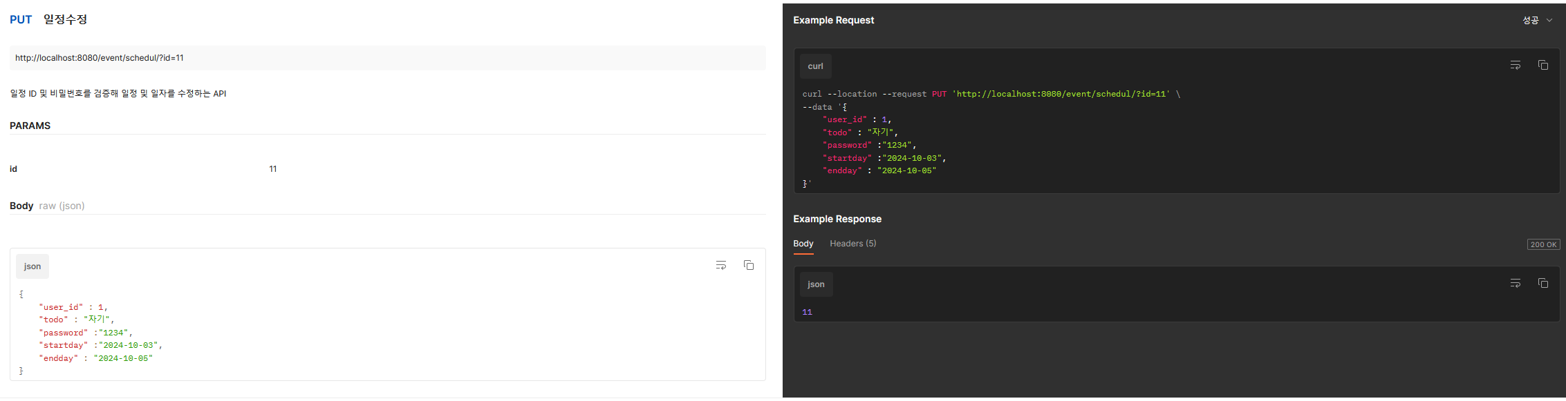Viewport: 1566px width, 401px height.
Task: Copy the example response JSON
Action: 1542,283
